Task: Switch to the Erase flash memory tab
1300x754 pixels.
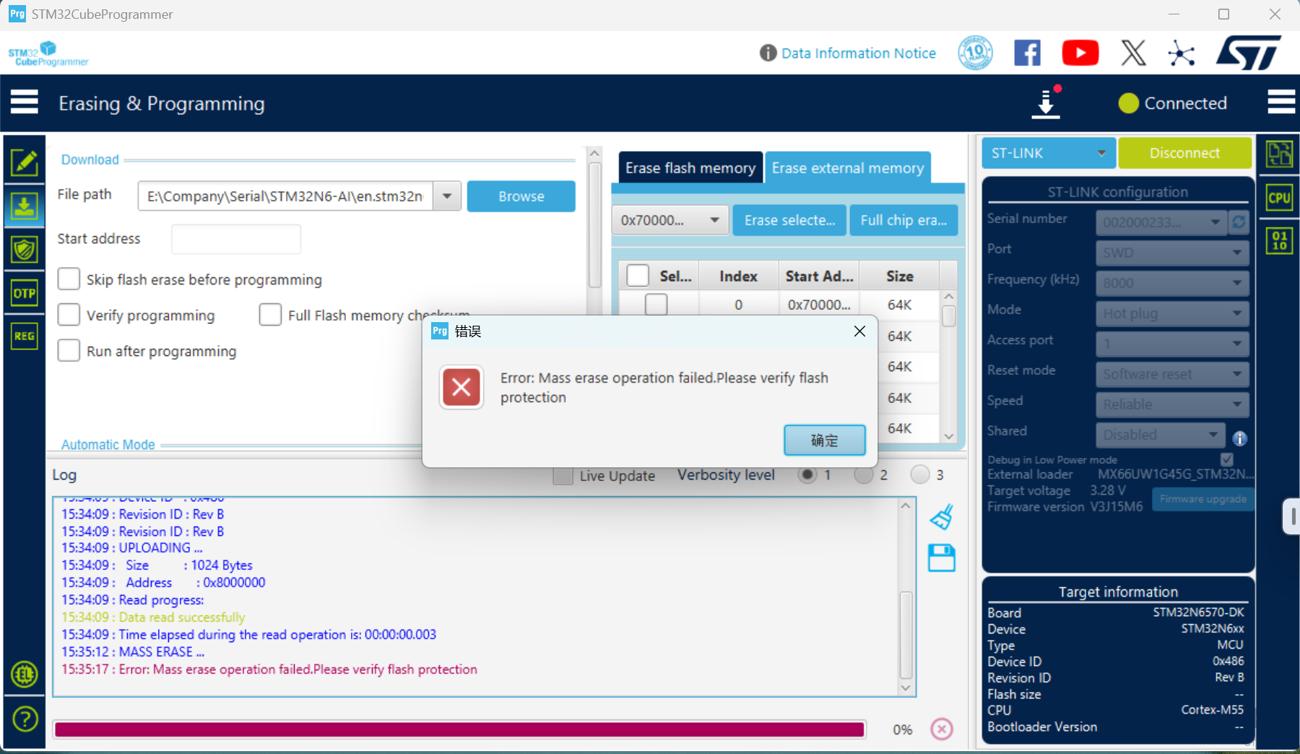Action: pyautogui.click(x=690, y=168)
